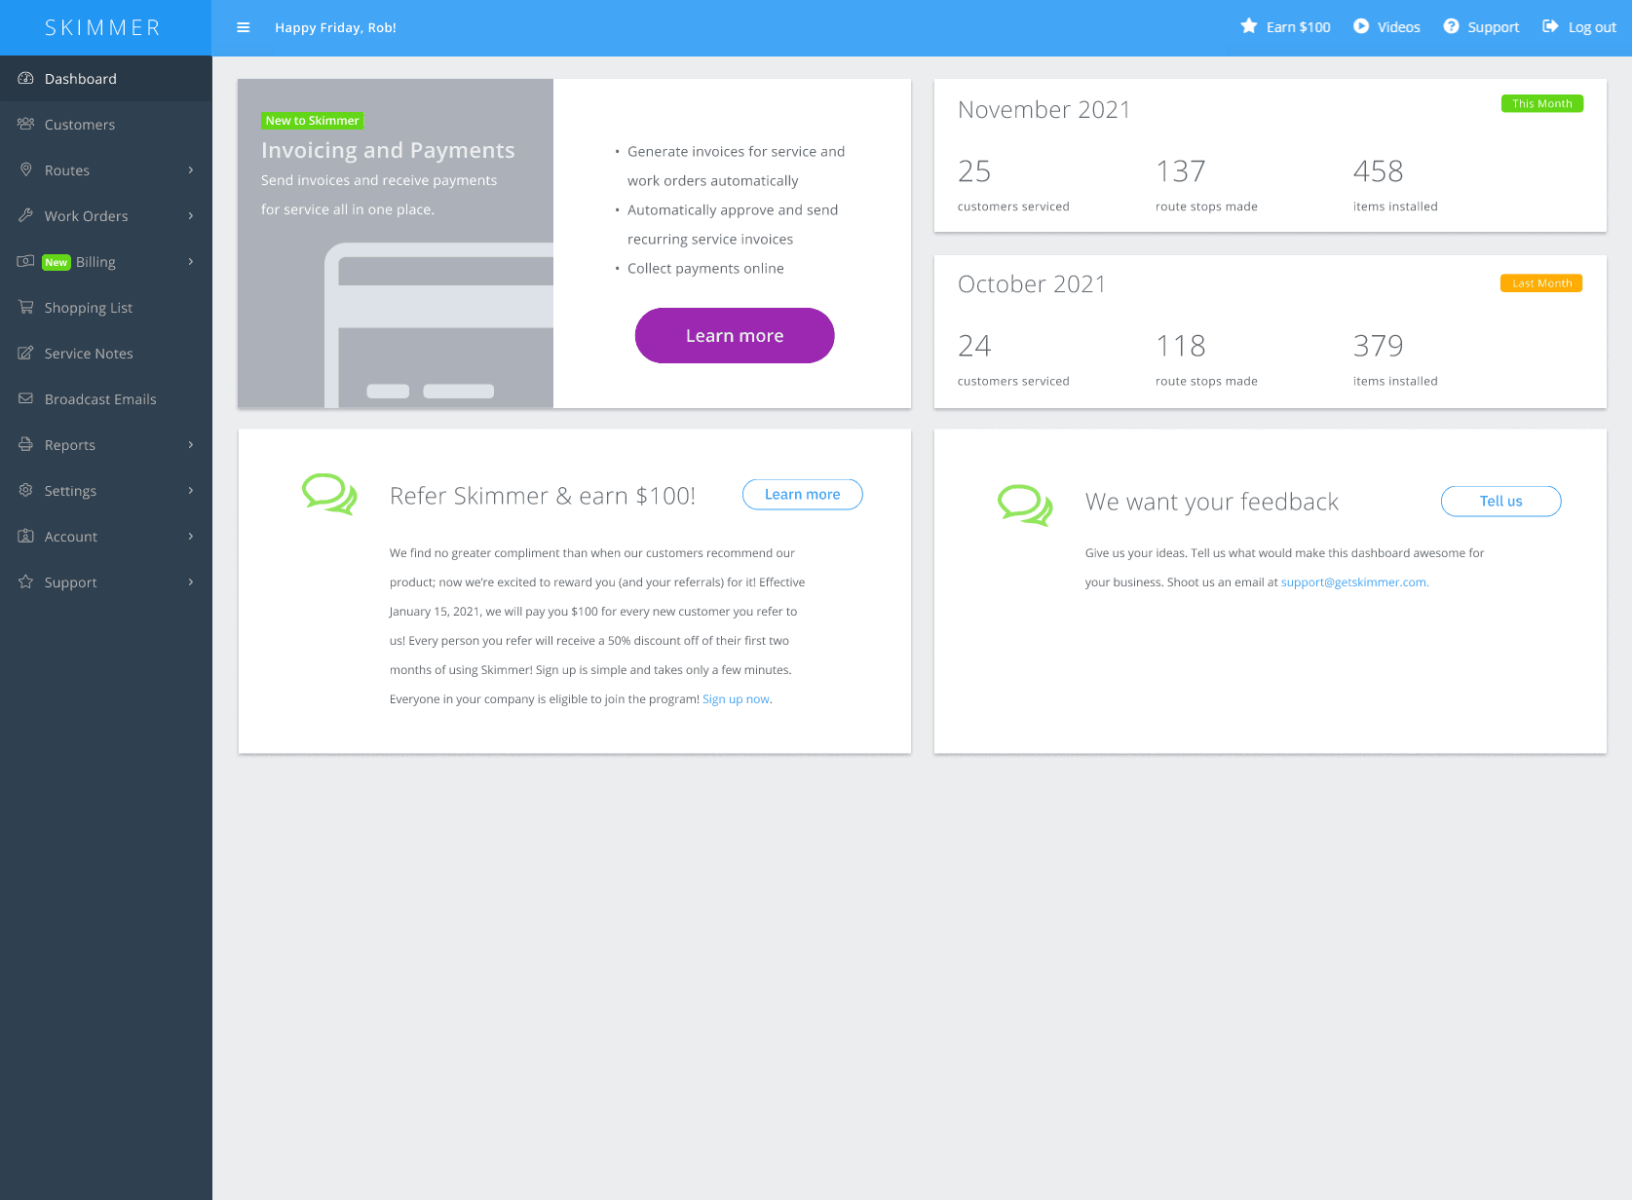Screen dimensions: 1632x1200
Task: Click the Tell us feedback button
Action: point(1499,501)
